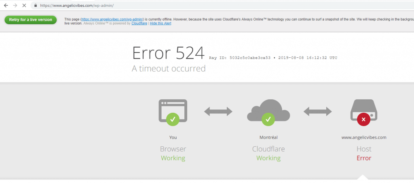The height and width of the screenshot is (183, 414).
Task: Click the browser back arrow
Action: click(6, 5)
